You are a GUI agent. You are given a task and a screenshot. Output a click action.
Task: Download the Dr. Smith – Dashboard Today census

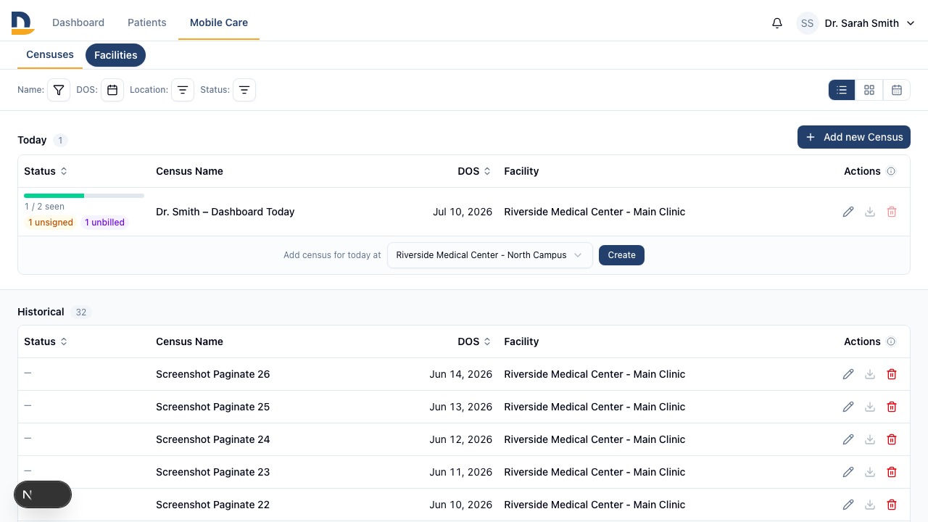point(870,212)
